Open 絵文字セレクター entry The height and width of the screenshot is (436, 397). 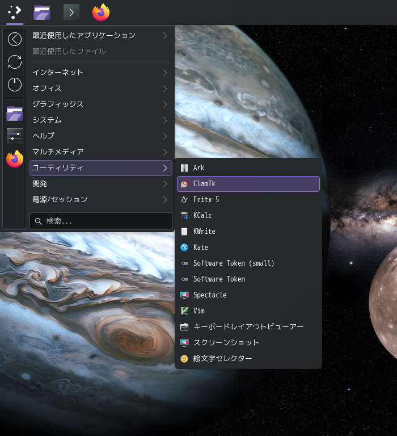[248, 358]
